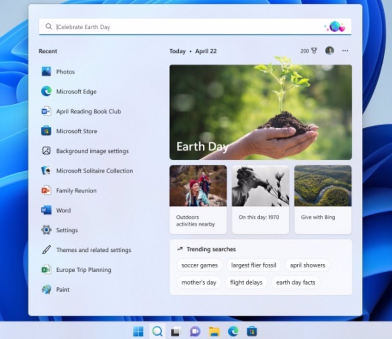Open Outdoors activities nearby card
392x339 pixels.
198,199
